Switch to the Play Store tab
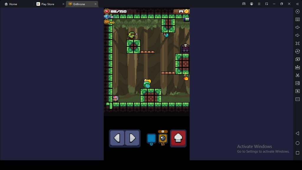The width and height of the screenshot is (302, 170). (x=45, y=4)
